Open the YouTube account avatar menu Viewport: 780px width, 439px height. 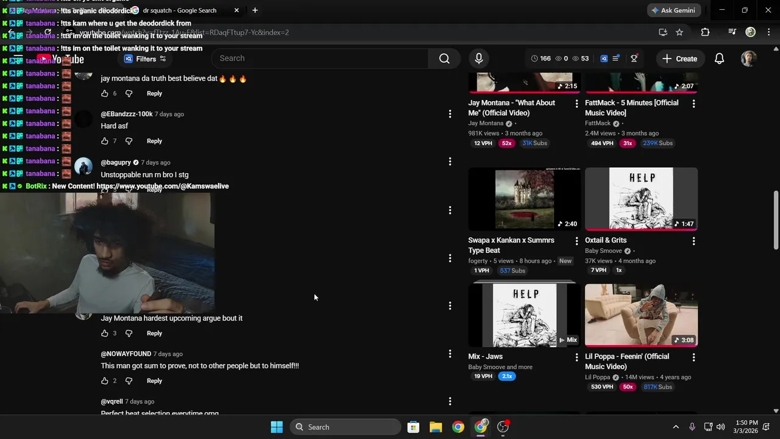(748, 59)
